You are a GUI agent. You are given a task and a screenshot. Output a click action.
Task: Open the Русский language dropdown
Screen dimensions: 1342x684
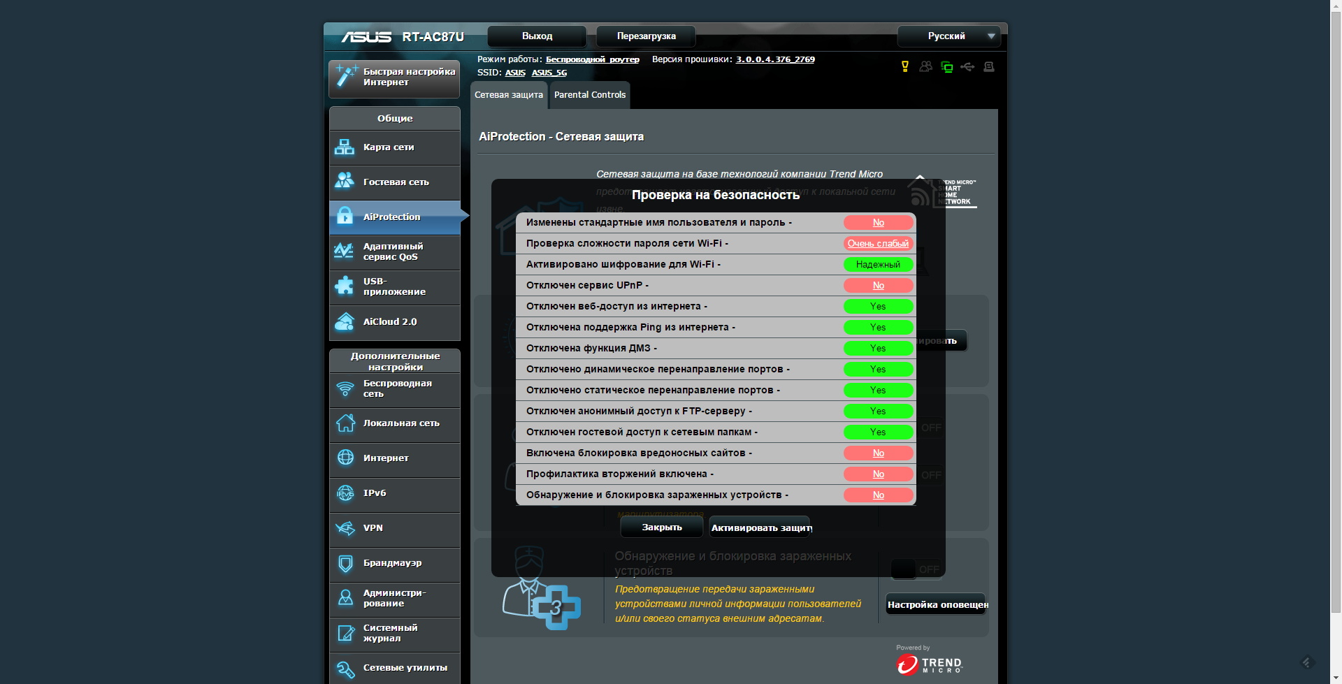click(x=949, y=36)
